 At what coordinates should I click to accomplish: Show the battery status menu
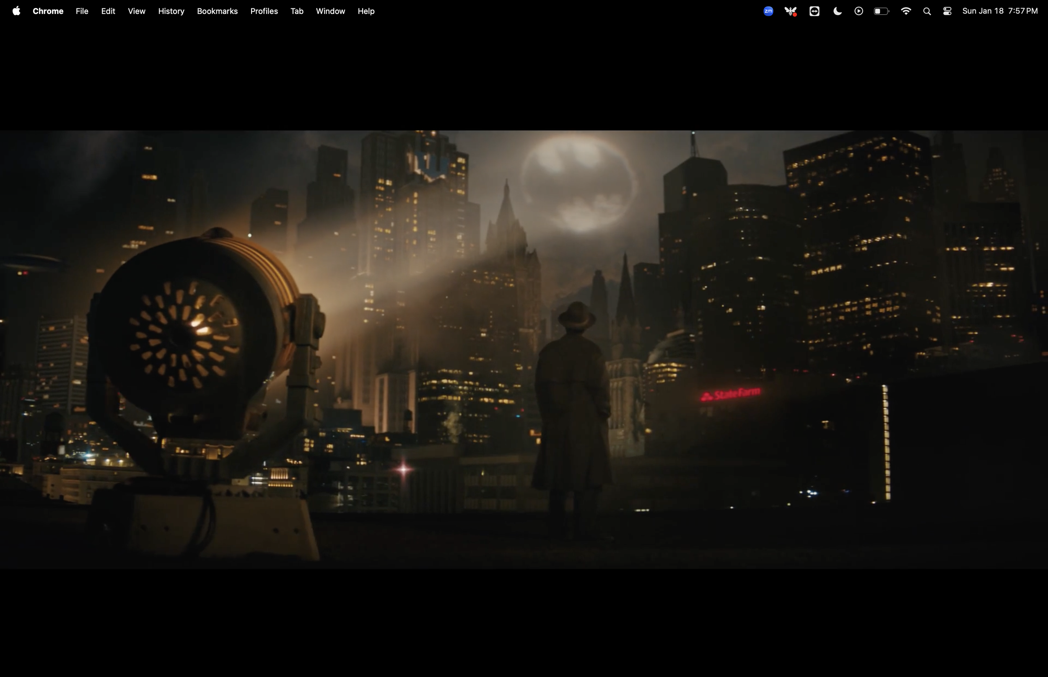pyautogui.click(x=881, y=11)
